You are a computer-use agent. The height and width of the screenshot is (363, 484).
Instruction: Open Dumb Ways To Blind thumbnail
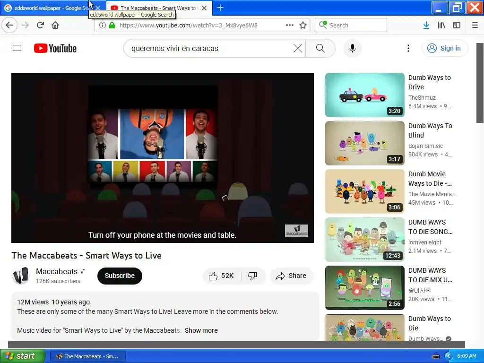click(x=365, y=143)
